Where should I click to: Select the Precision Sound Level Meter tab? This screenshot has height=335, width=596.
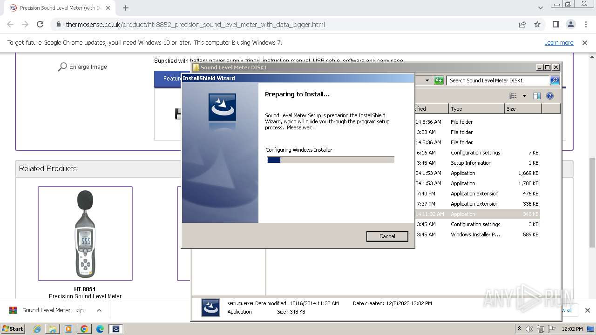pos(61,8)
